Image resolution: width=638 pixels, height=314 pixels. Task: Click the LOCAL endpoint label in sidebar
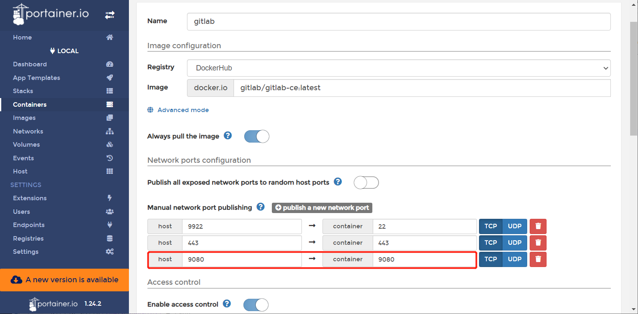point(64,51)
